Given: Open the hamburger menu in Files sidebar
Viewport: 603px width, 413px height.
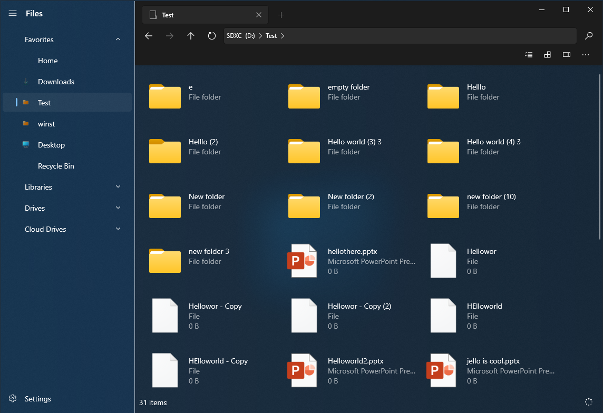Looking at the screenshot, I should [12, 13].
